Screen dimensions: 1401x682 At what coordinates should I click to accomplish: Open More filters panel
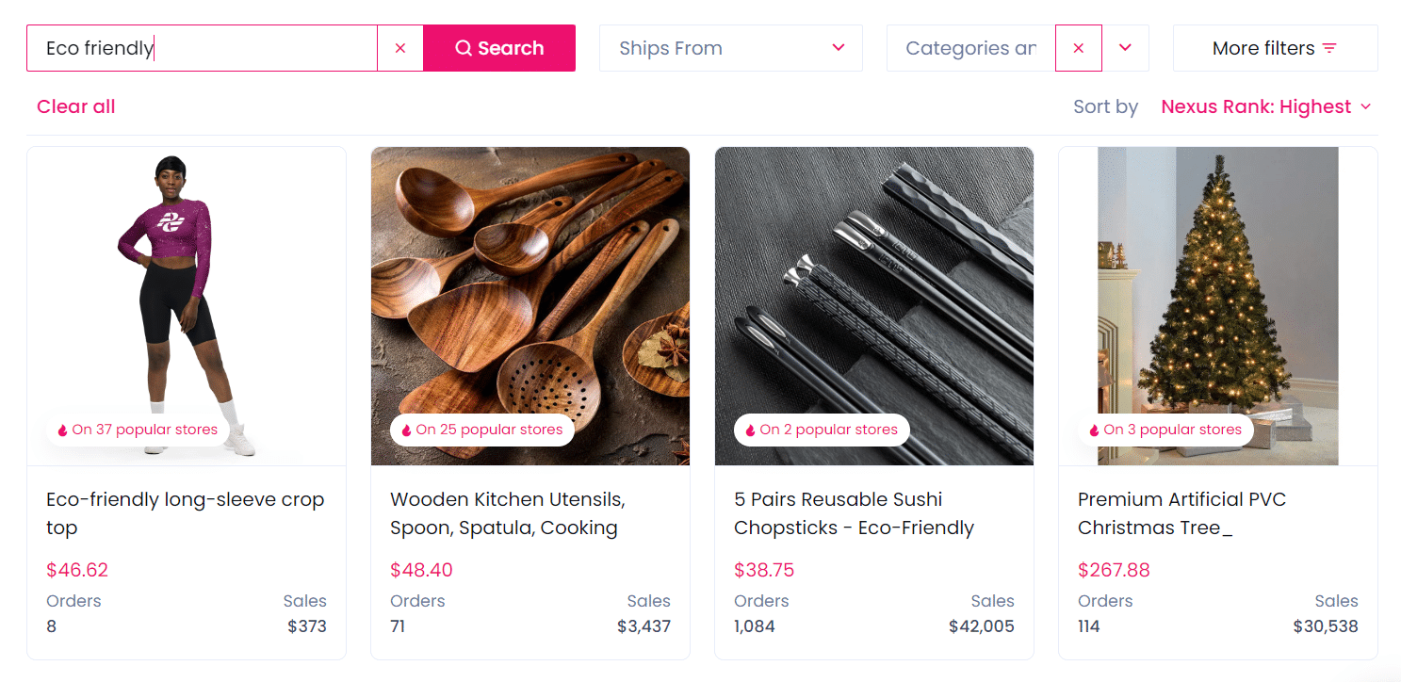pyautogui.click(x=1275, y=48)
